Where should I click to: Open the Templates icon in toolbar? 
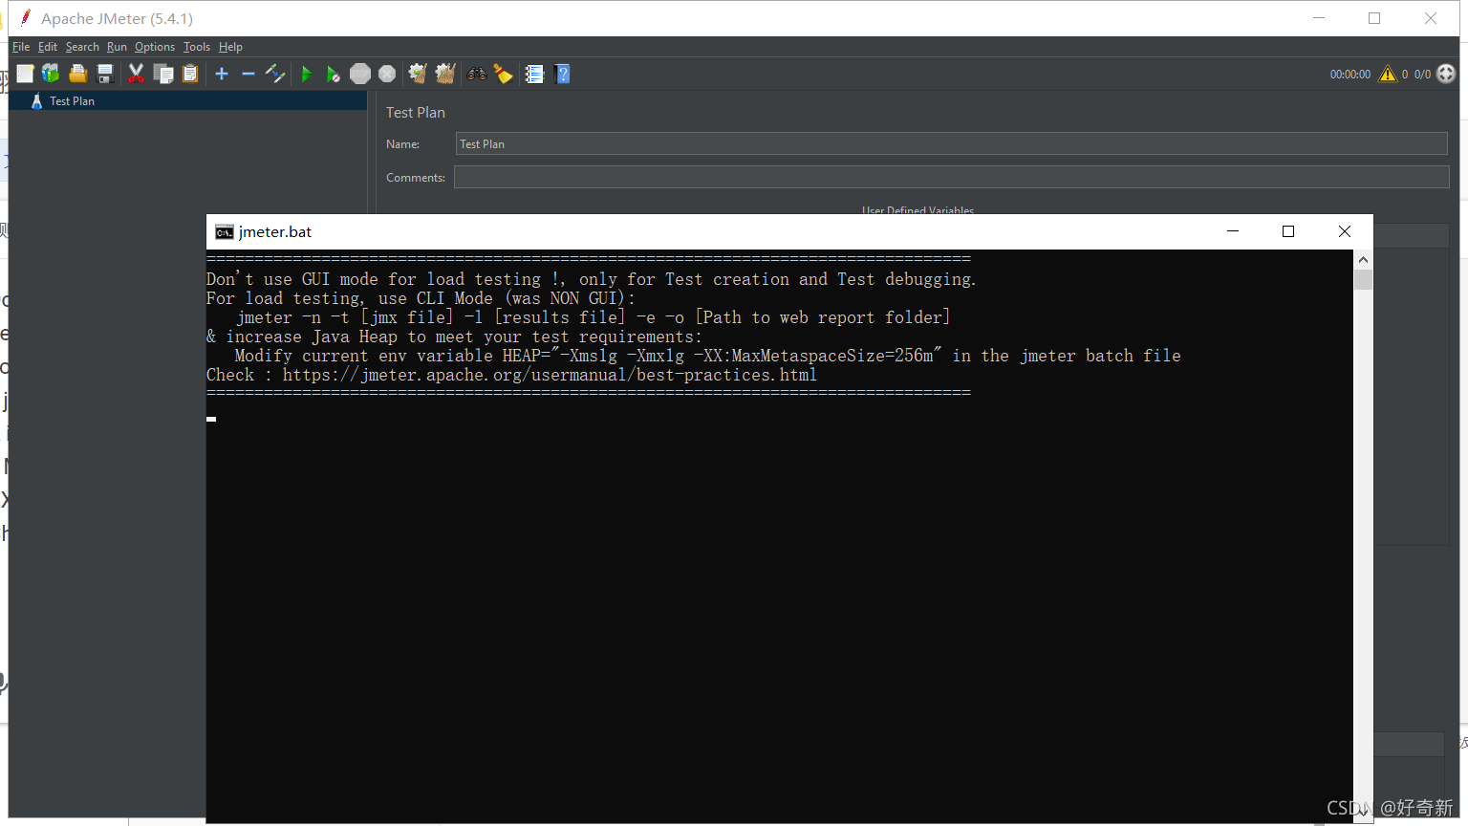point(51,74)
